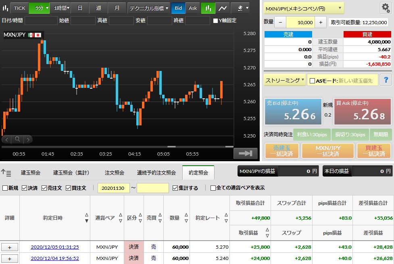Select 月 monthly timeframe
The width and height of the screenshot is (394, 264).
(117, 8)
